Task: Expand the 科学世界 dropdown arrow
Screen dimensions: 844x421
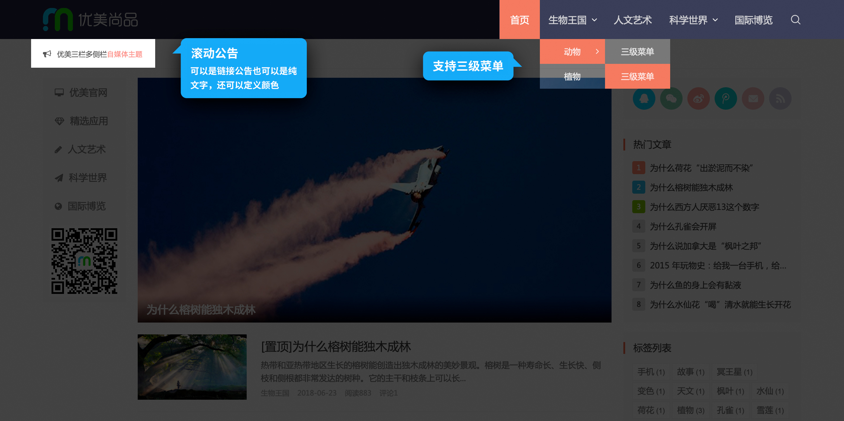Action: (715, 20)
